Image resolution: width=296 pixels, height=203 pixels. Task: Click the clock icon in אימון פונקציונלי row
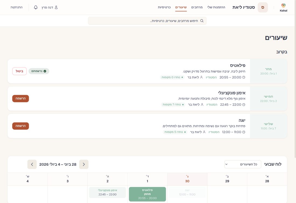(244, 104)
